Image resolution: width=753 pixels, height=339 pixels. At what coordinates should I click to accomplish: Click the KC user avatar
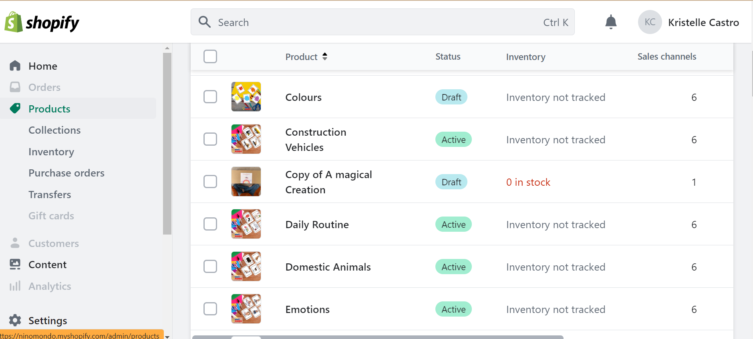point(649,22)
